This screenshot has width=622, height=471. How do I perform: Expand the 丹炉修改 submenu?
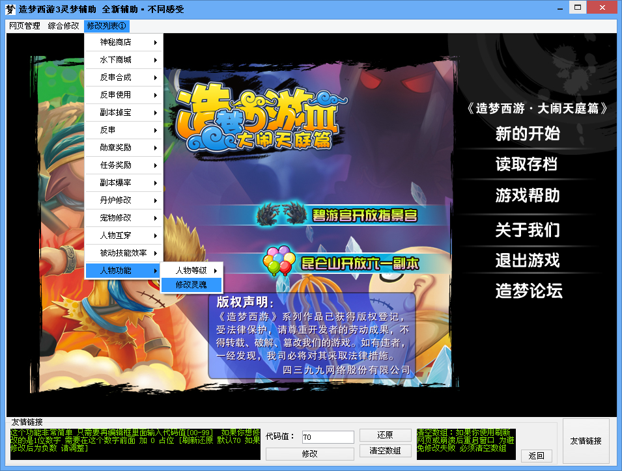tap(124, 200)
